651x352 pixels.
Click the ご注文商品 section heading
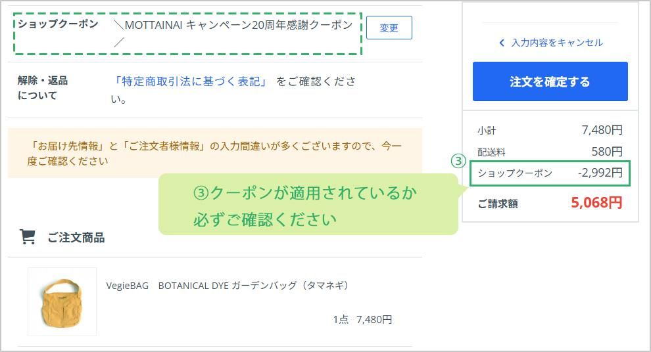(76, 238)
